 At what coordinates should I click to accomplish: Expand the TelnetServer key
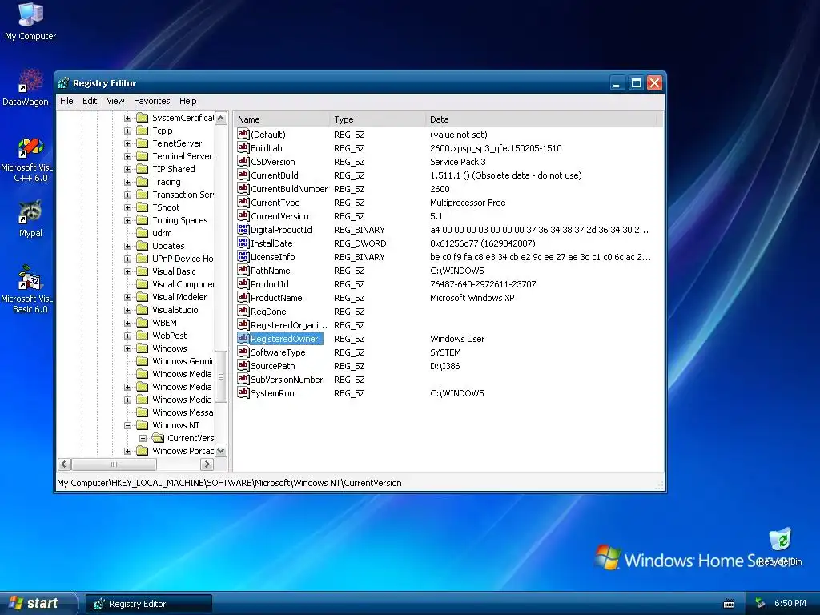coord(127,143)
